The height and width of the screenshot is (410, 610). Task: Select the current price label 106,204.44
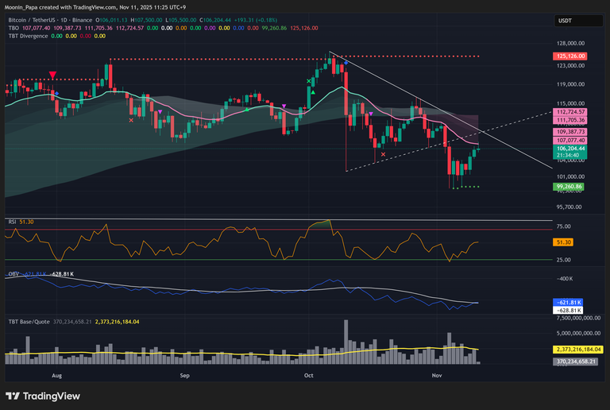click(x=569, y=148)
